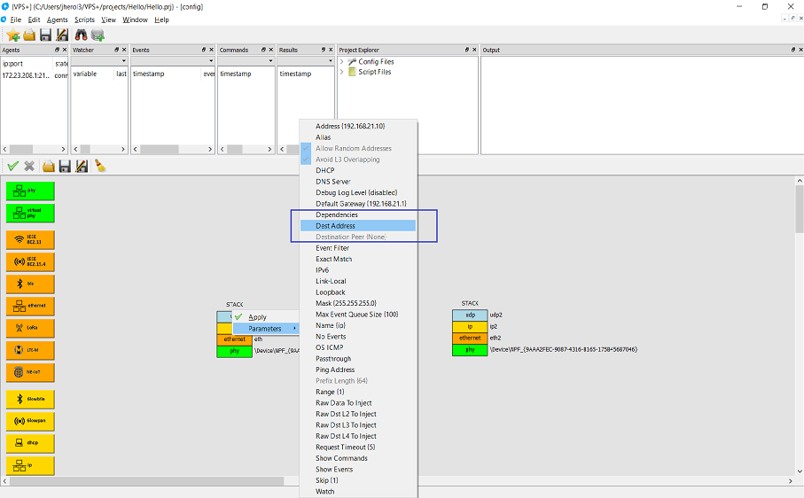Screen dimensions: 804x498
Task: Click the new project star icon
Action: click(x=12, y=35)
